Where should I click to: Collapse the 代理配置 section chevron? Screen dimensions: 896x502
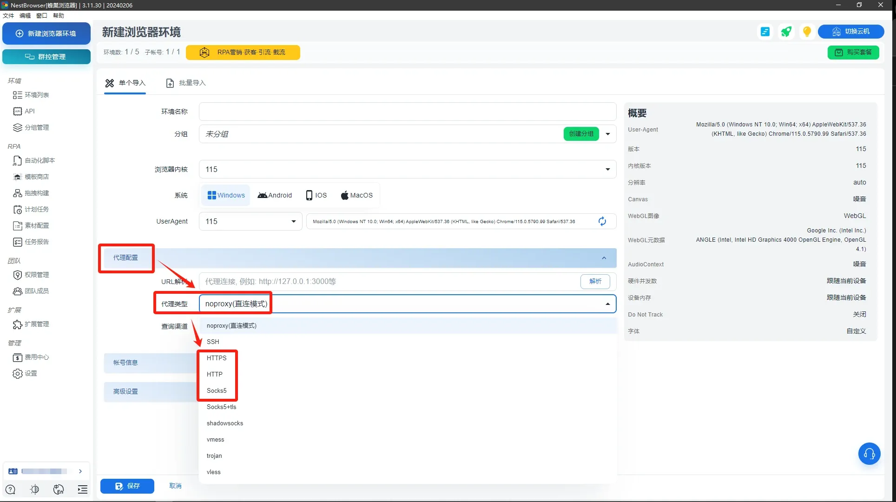(604, 258)
